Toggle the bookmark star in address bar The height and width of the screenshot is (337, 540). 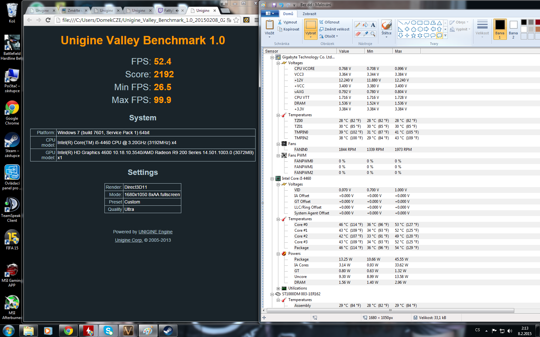236,20
